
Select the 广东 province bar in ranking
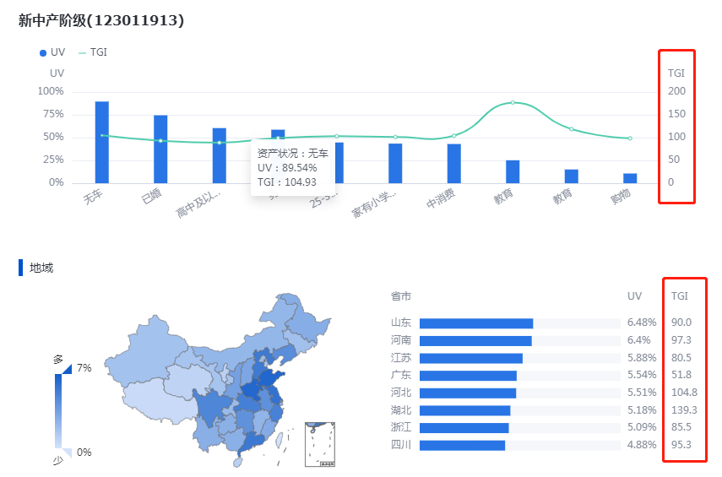coord(468,376)
